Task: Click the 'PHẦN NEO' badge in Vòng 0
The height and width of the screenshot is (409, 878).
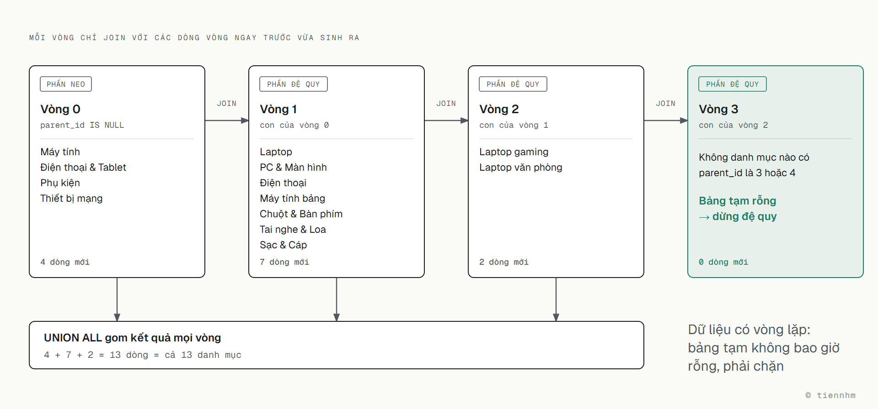Action: coord(66,84)
